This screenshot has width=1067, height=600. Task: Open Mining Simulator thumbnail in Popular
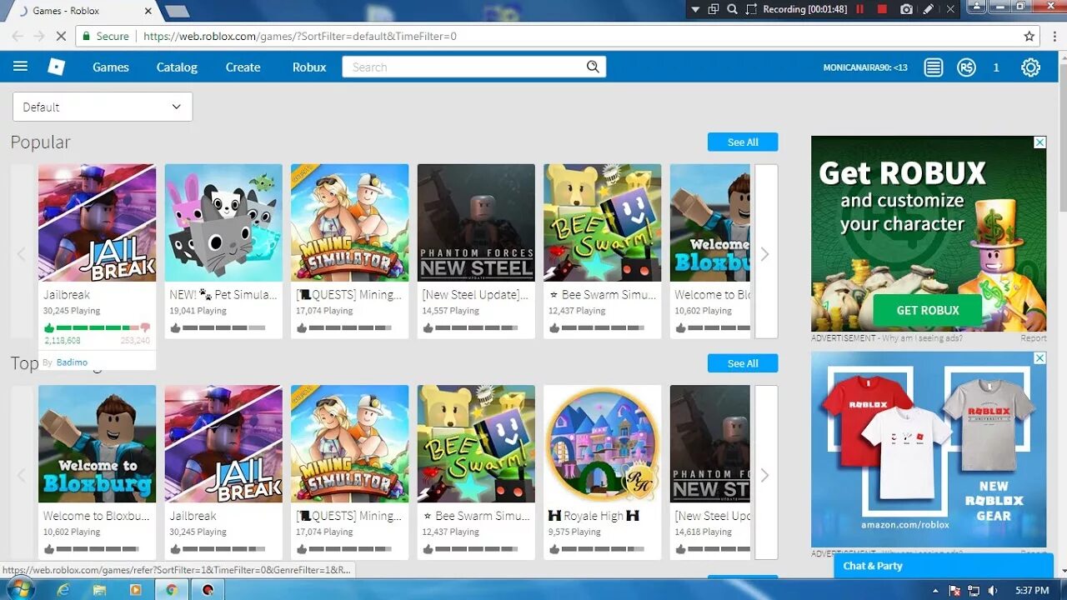tap(350, 222)
